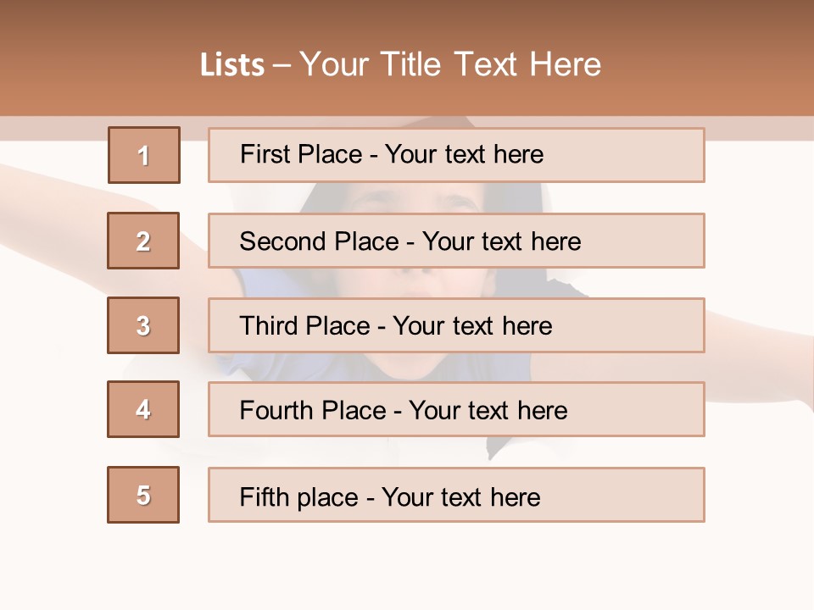Select the "Third Place - Your text here" bar
The image size is (814, 610).
(x=456, y=325)
